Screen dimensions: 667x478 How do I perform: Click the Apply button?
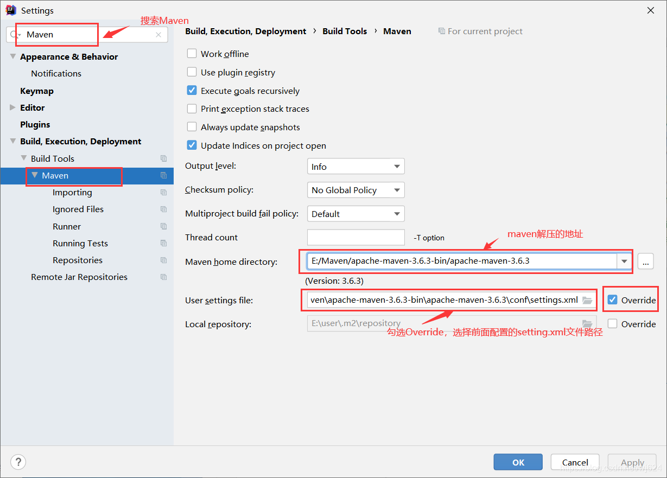[x=632, y=462]
